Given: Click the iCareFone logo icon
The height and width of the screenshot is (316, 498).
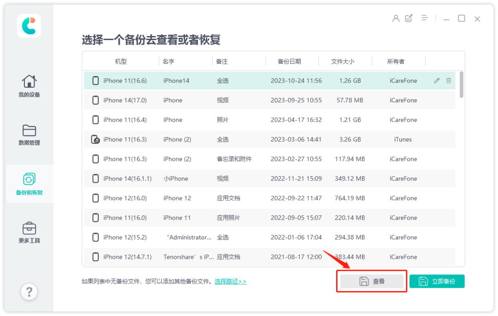Looking at the screenshot, I should 29,26.
